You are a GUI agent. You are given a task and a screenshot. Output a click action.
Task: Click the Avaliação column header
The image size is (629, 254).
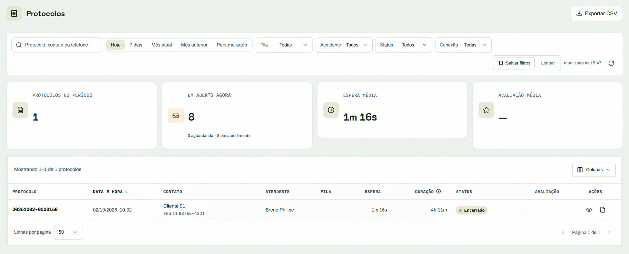click(x=547, y=192)
